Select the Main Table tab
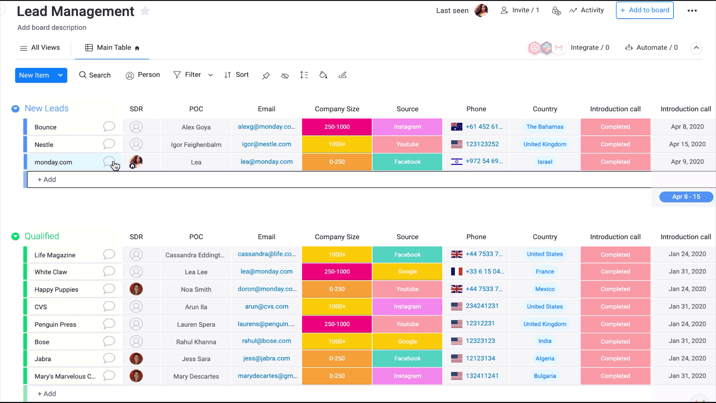Image resolution: width=716 pixels, height=403 pixels. pyautogui.click(x=112, y=48)
